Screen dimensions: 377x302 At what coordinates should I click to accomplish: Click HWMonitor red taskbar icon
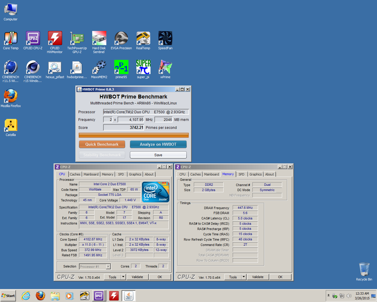point(114,296)
